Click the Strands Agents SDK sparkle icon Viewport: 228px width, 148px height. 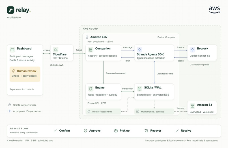[x=139, y=50]
